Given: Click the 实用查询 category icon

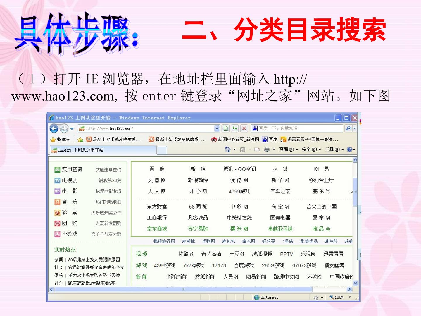Looking at the screenshot, I should [x=57, y=170].
